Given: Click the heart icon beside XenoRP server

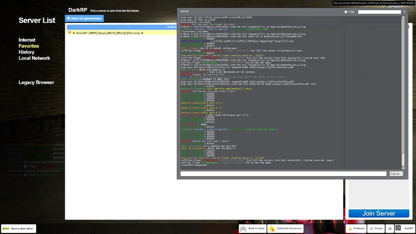Looking at the screenshot, I should pyautogui.click(x=69, y=32).
